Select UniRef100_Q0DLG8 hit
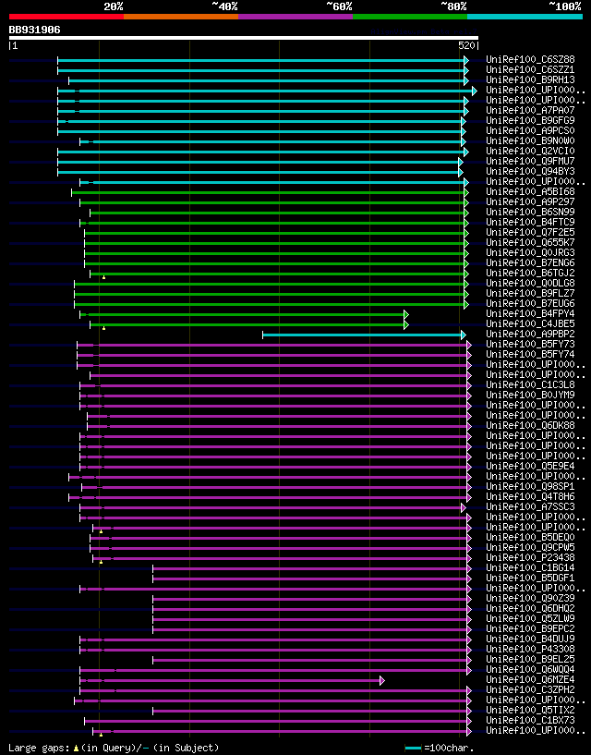The width and height of the screenshot is (591, 755). [530, 283]
